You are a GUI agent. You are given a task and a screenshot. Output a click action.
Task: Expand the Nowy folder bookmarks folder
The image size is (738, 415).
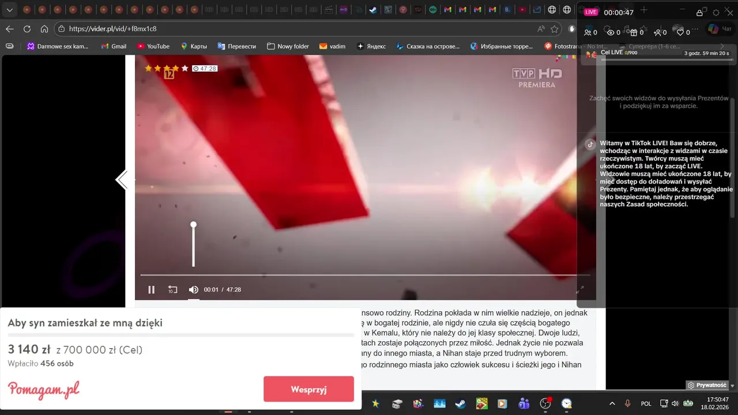click(x=288, y=46)
